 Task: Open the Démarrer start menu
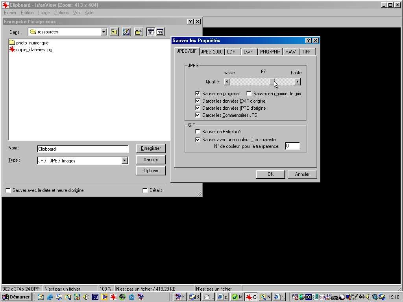click(17, 297)
